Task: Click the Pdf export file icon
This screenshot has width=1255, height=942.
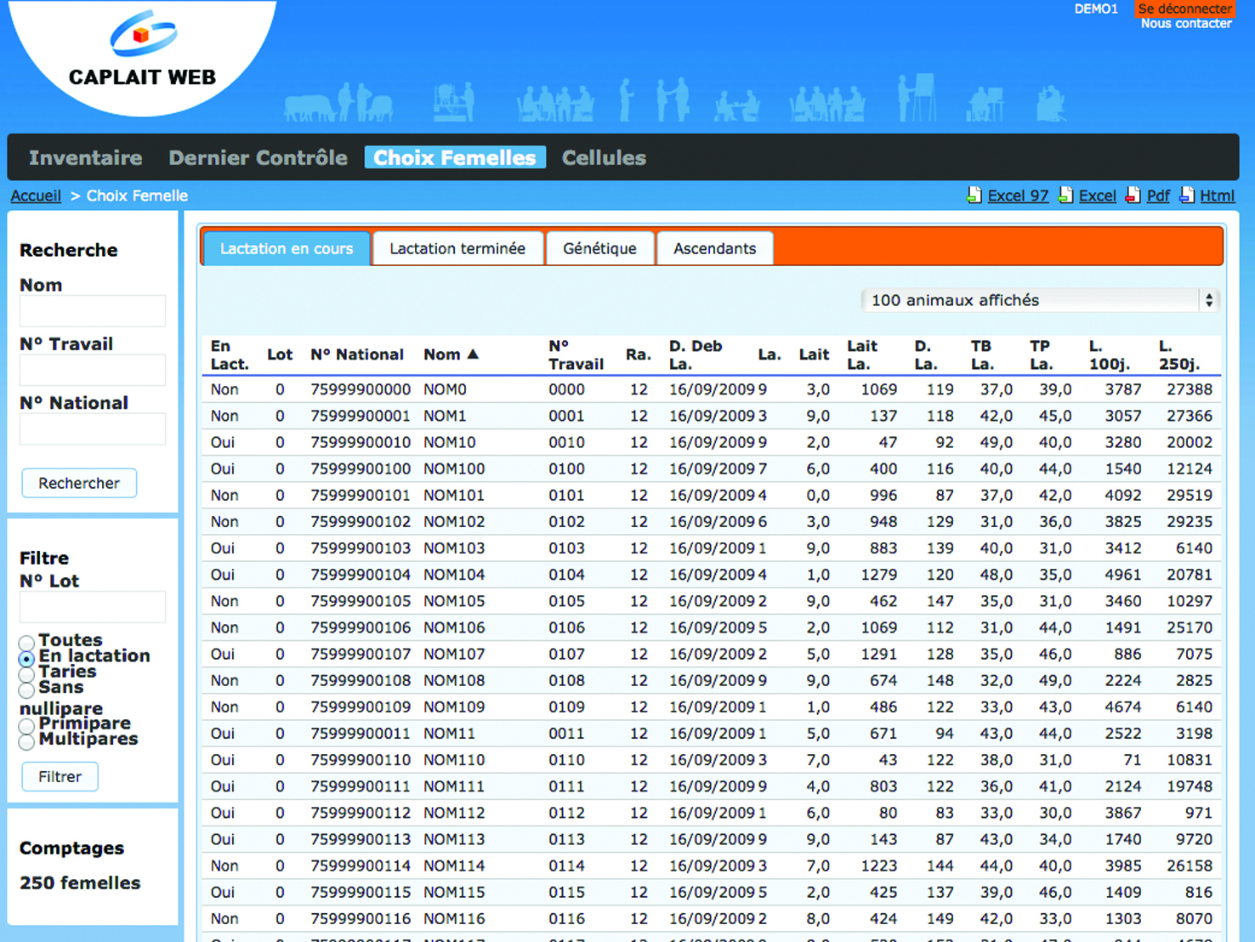Action: coord(1133,196)
